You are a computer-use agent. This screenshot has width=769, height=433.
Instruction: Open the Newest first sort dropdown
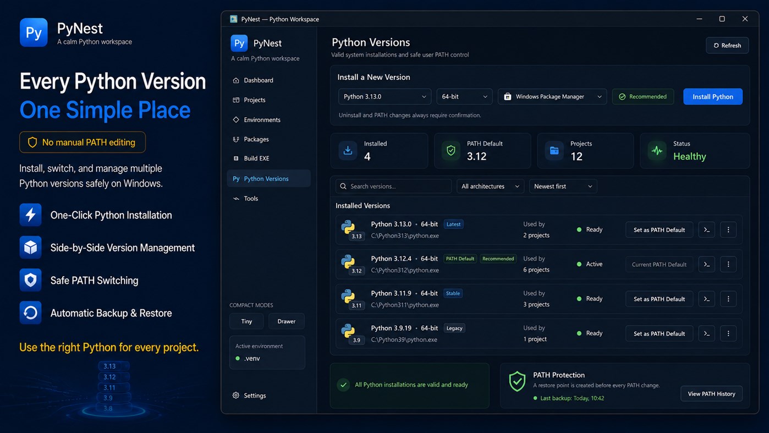tap(563, 187)
